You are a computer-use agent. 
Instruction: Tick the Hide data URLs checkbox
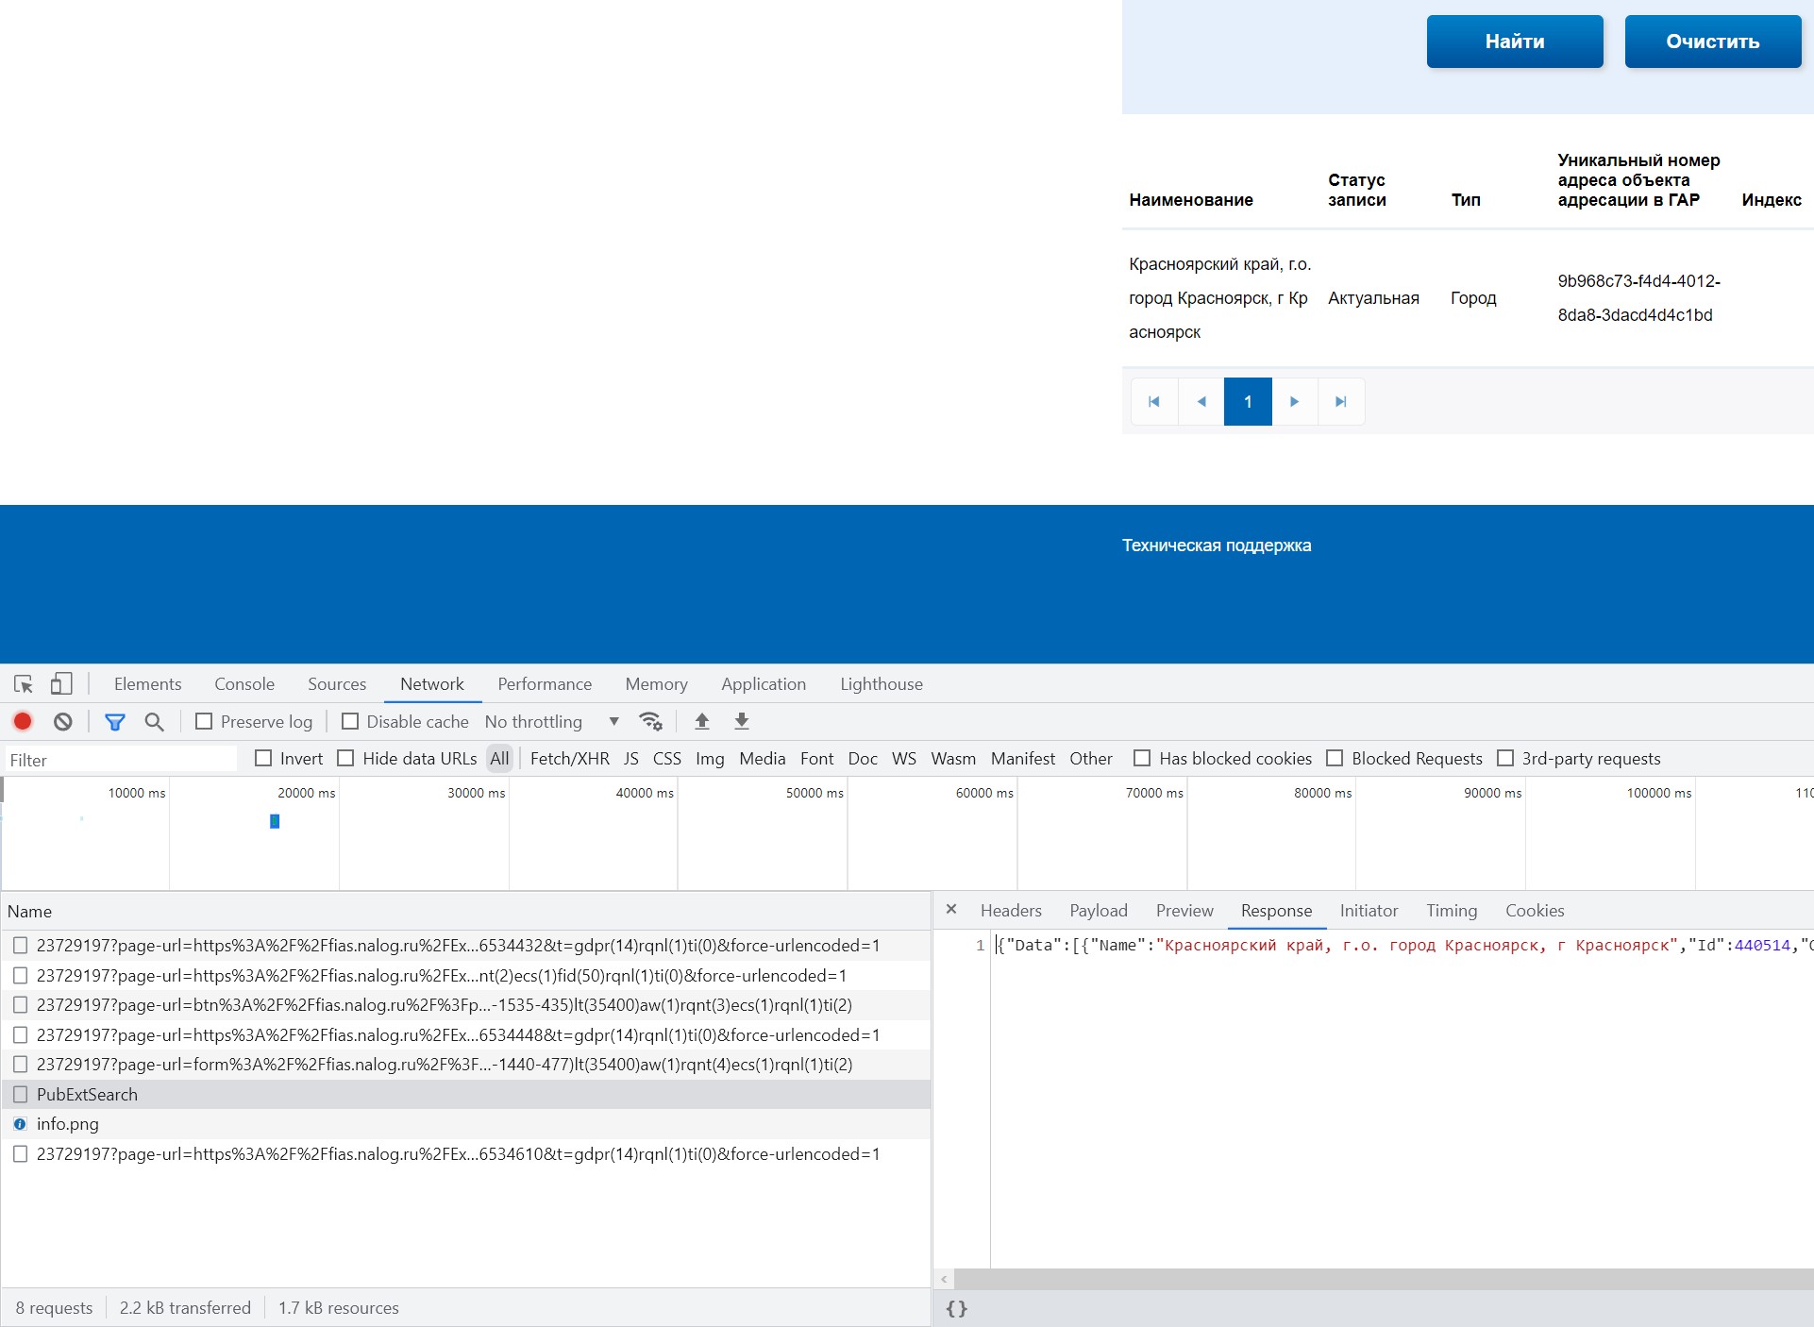pos(346,759)
